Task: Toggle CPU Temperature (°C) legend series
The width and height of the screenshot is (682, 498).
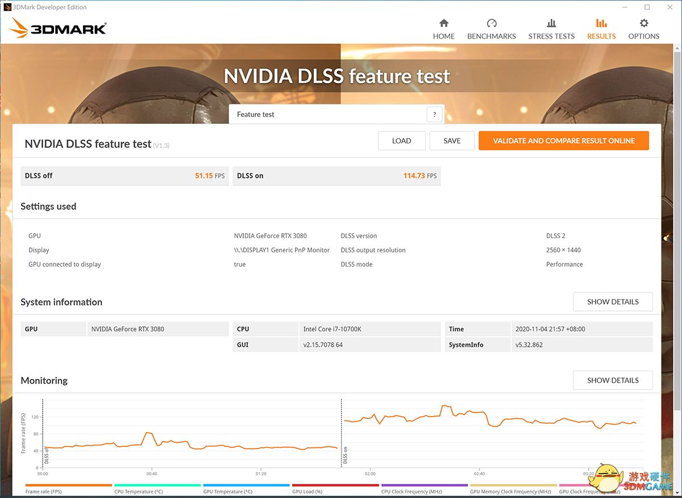Action: [157, 489]
